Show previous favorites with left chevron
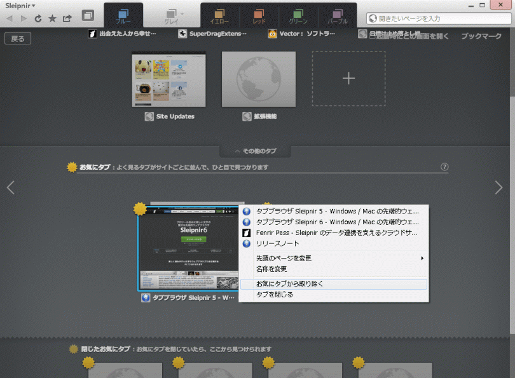 coord(11,187)
